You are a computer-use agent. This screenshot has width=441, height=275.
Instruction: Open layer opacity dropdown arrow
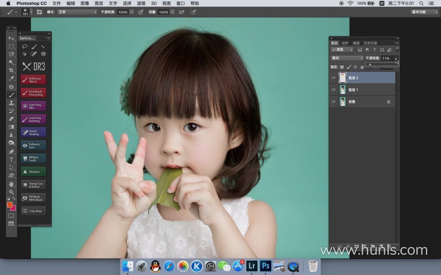pos(396,58)
